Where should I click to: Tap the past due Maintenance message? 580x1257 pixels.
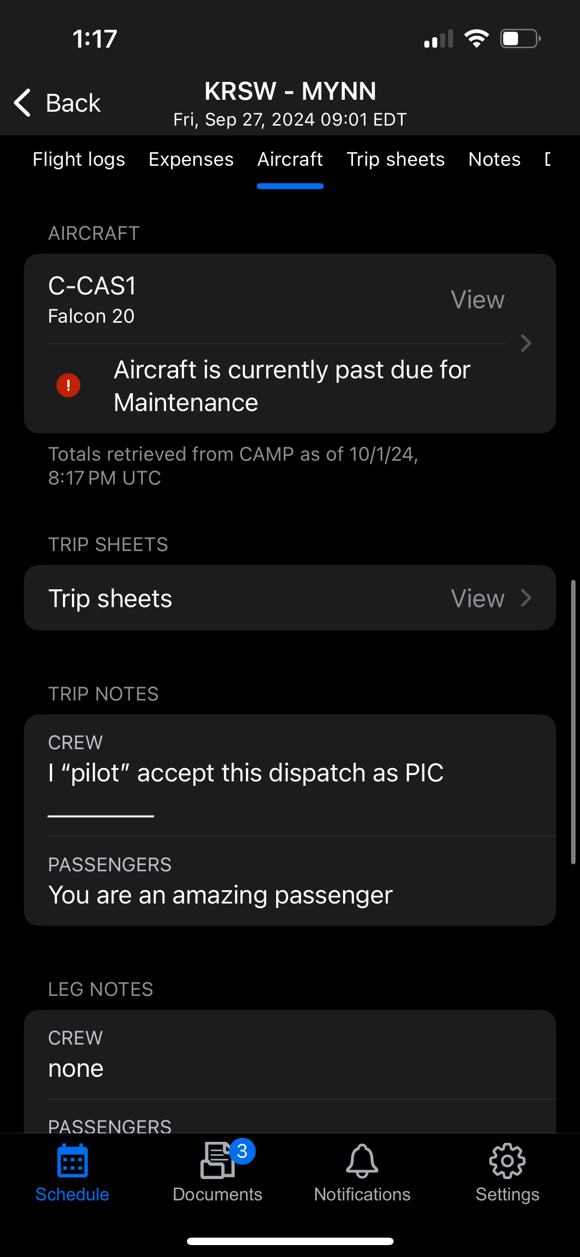point(291,386)
